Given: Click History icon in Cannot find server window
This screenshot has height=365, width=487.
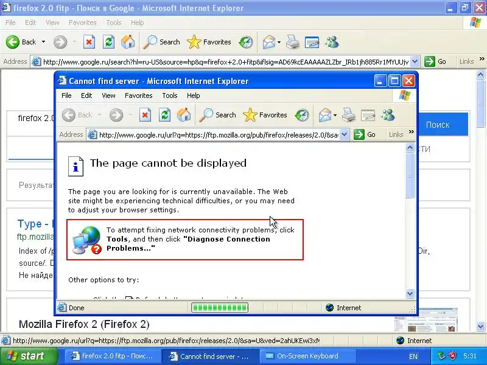Looking at the screenshot, I should (x=302, y=115).
